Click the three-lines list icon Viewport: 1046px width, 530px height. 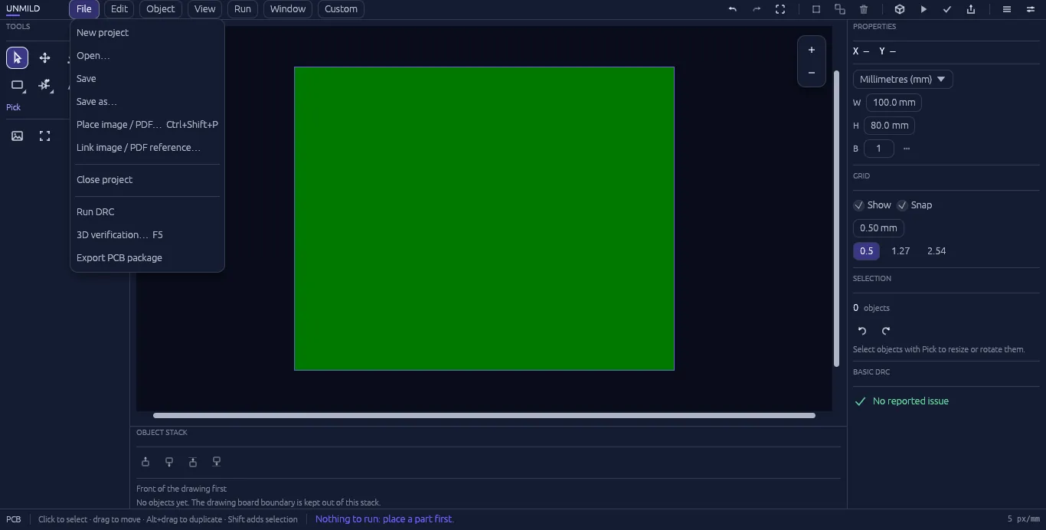(x=1007, y=9)
